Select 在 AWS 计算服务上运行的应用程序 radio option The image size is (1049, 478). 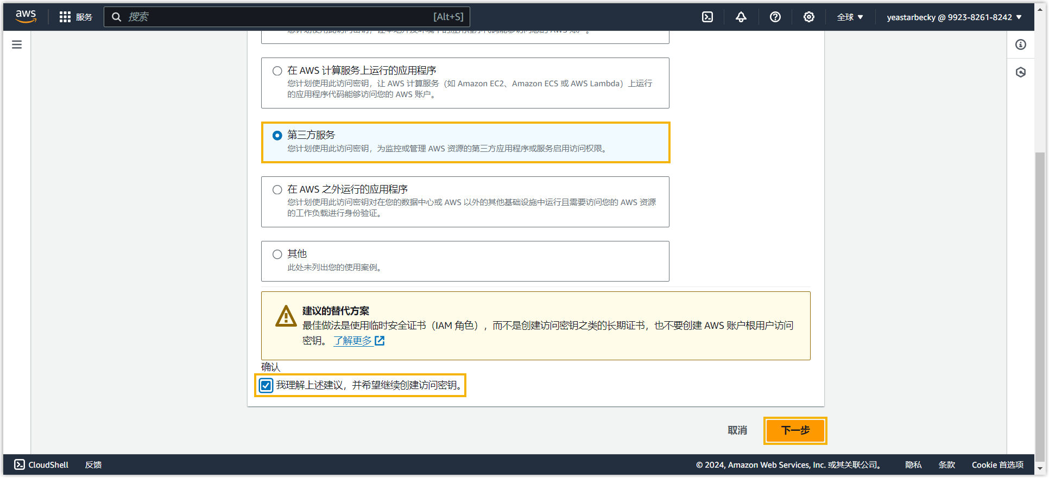point(277,71)
